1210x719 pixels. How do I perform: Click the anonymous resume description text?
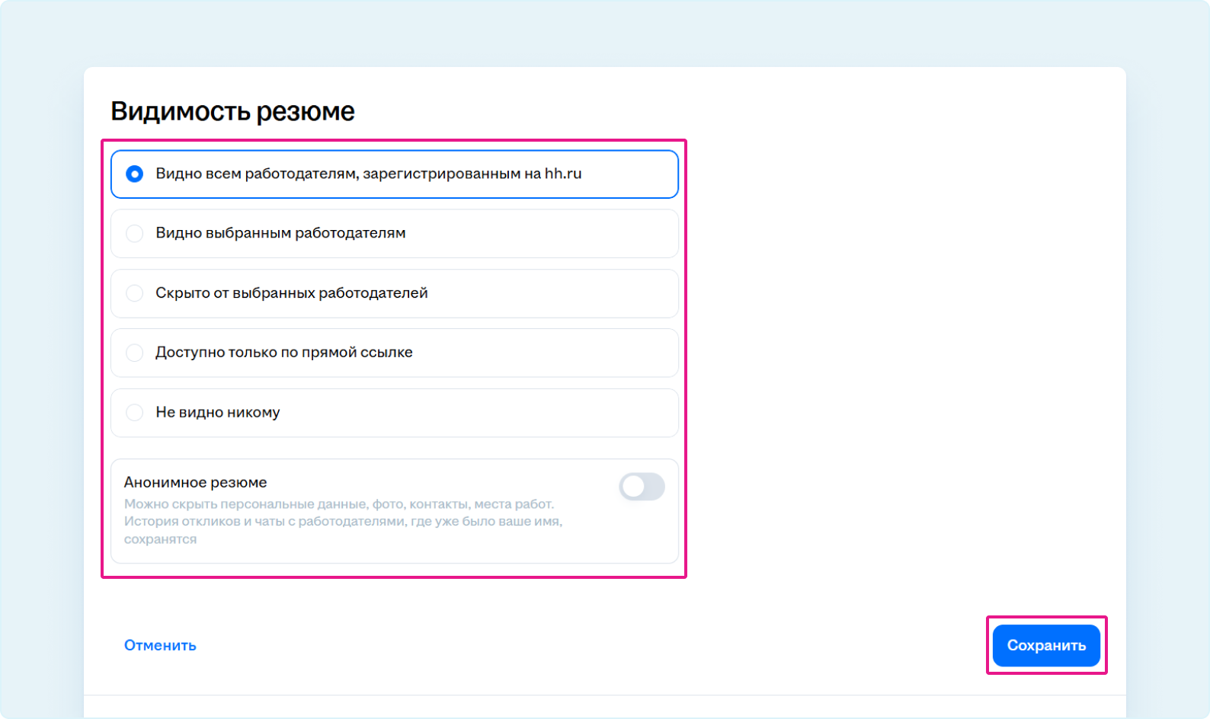tap(343, 522)
